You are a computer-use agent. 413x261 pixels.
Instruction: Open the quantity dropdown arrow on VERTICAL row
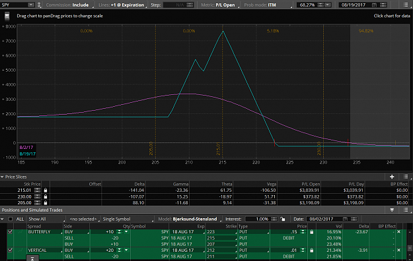[126, 250]
